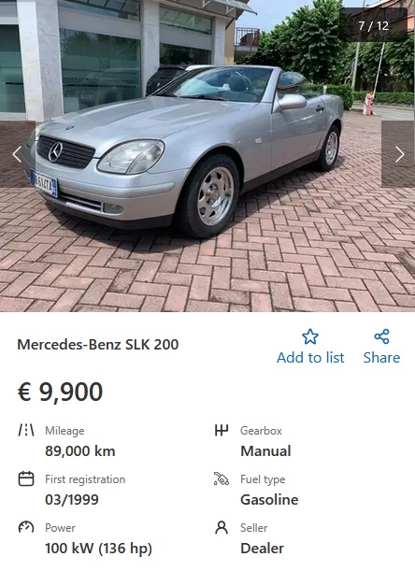Click the gearbox shifter icon
The width and height of the screenshot is (415, 571).
click(x=222, y=430)
